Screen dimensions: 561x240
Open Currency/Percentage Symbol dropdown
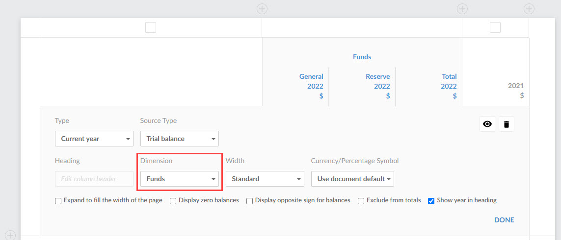tap(352, 179)
